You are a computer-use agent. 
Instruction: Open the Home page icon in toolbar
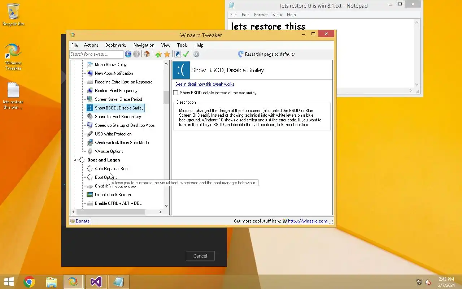pos(147,54)
